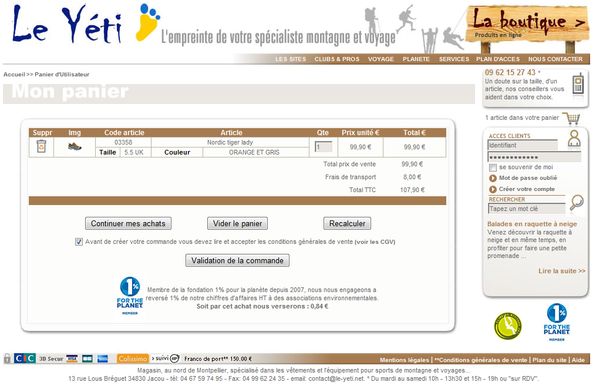
Task: Open 'Balades en raquette à neige' article
Action: tap(532, 224)
